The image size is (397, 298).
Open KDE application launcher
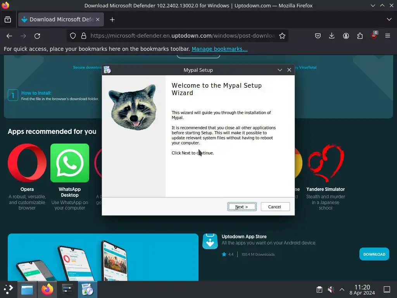(9, 289)
